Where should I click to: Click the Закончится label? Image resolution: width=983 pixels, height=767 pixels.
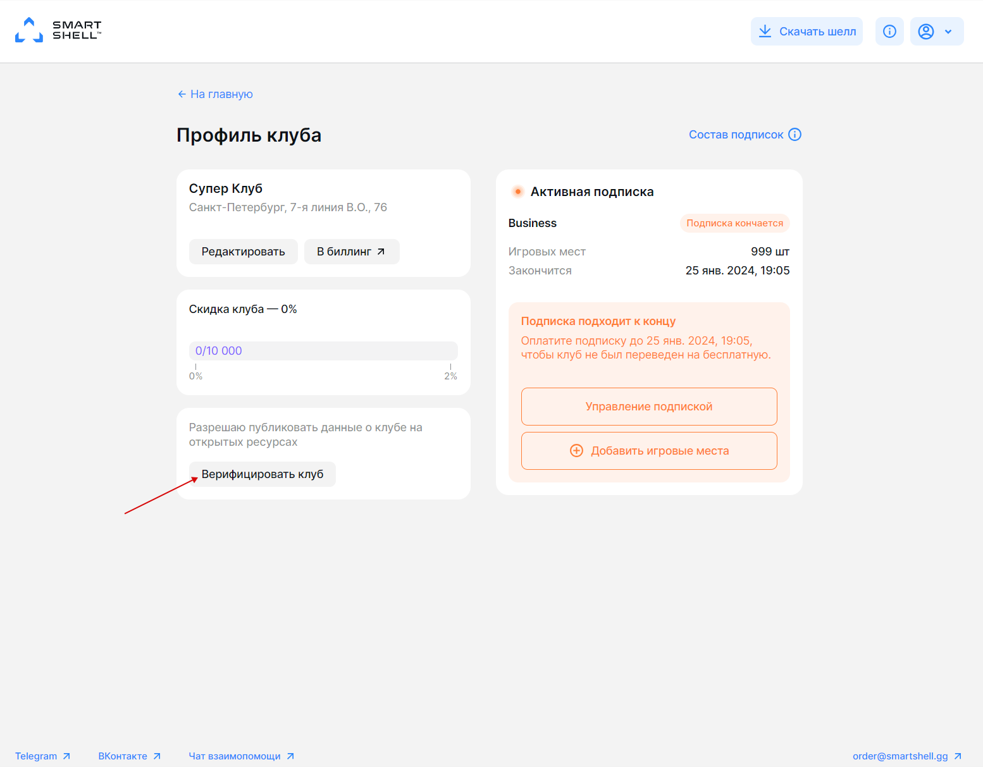click(x=540, y=271)
